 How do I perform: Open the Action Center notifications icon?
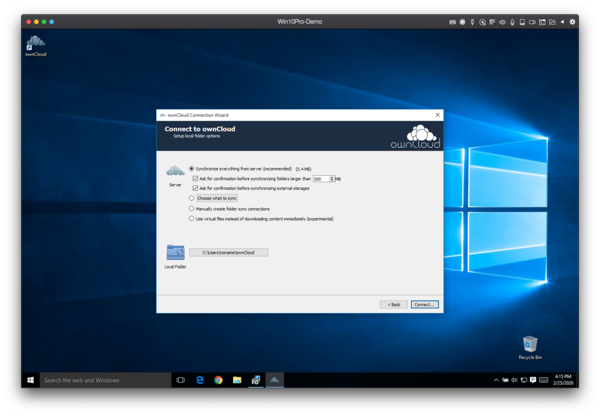click(x=533, y=380)
